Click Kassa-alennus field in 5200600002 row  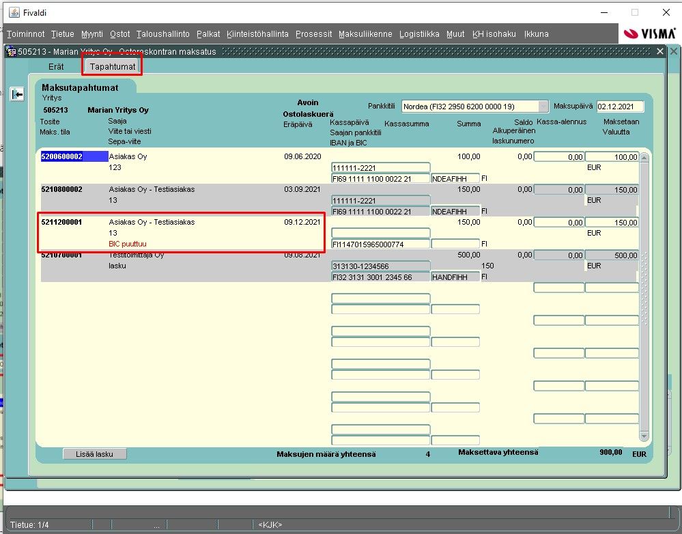[x=559, y=156]
